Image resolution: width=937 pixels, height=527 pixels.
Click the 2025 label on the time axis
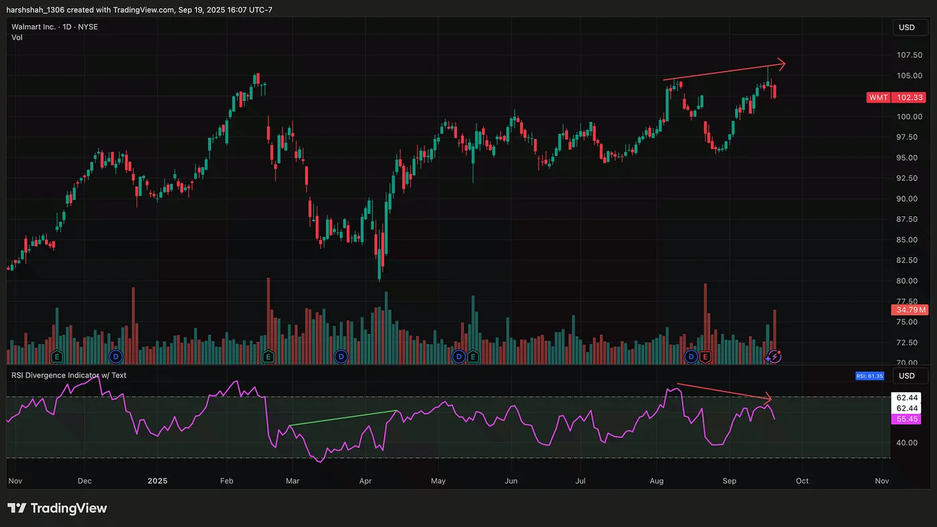point(157,481)
